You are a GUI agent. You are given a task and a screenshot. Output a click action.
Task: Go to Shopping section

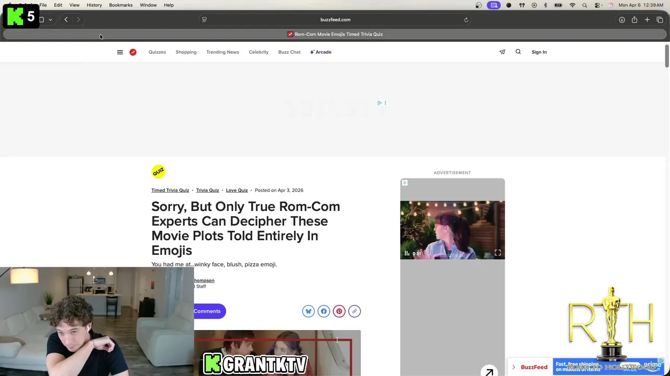pyautogui.click(x=186, y=52)
